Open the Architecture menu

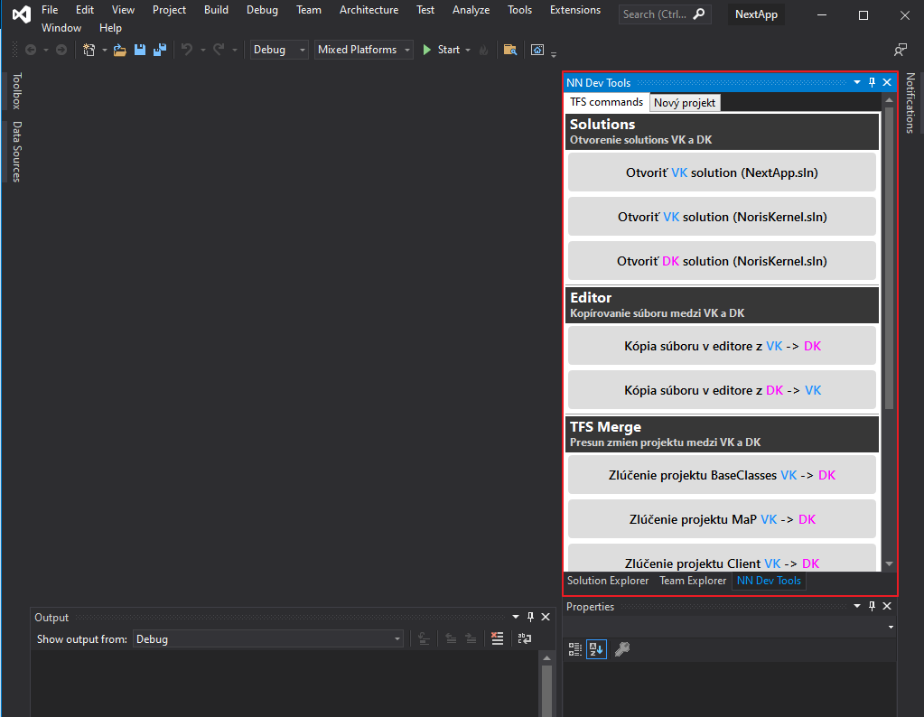point(369,10)
